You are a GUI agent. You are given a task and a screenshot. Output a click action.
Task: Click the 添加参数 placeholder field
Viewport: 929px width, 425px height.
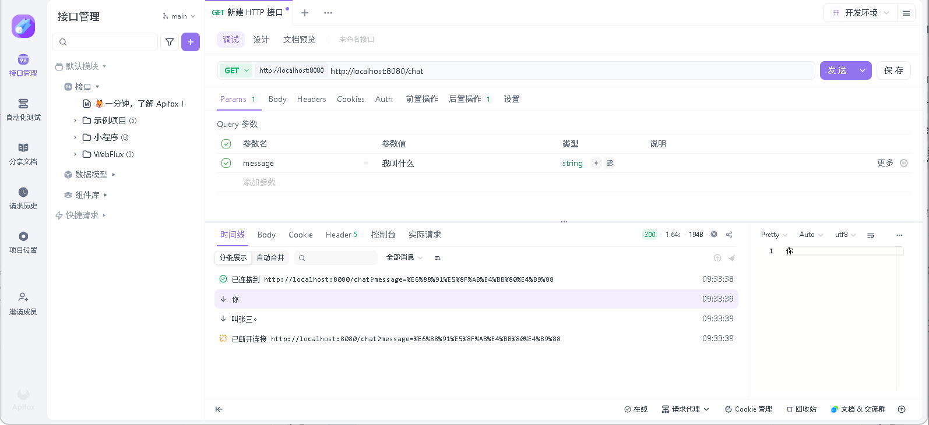(x=259, y=182)
